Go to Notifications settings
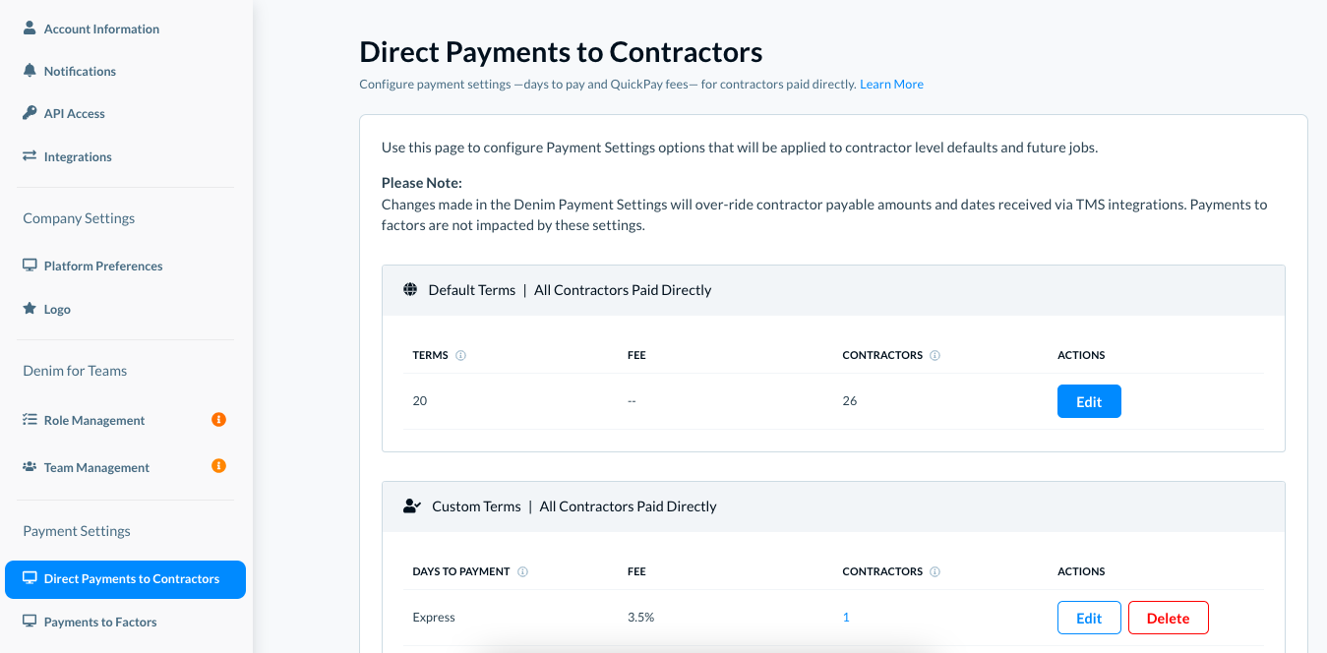The height and width of the screenshot is (653, 1327). (x=79, y=71)
